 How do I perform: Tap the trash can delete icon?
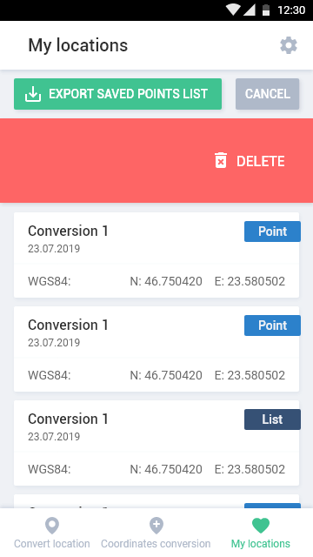(220, 160)
